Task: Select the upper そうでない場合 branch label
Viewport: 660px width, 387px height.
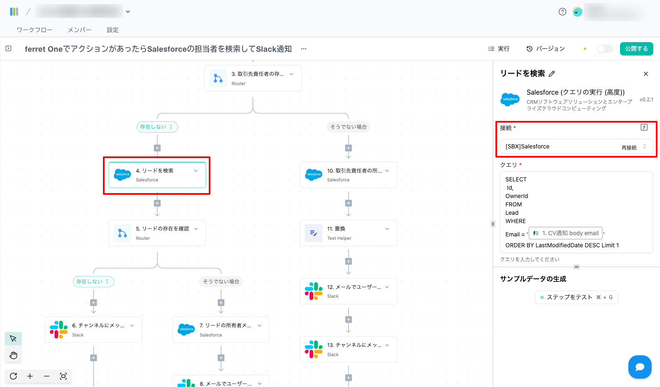Action: 348,127
